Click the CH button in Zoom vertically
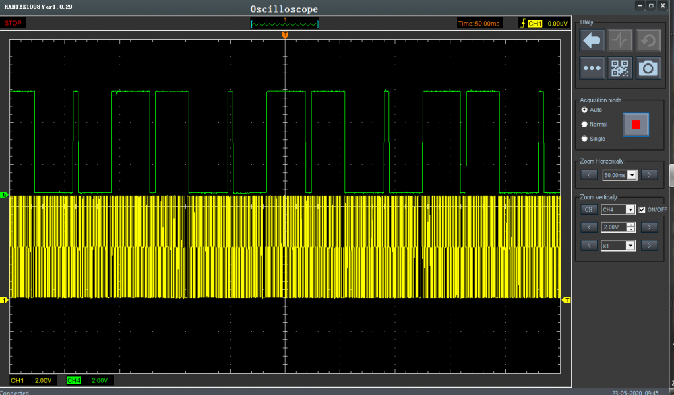The image size is (674, 395). point(589,209)
